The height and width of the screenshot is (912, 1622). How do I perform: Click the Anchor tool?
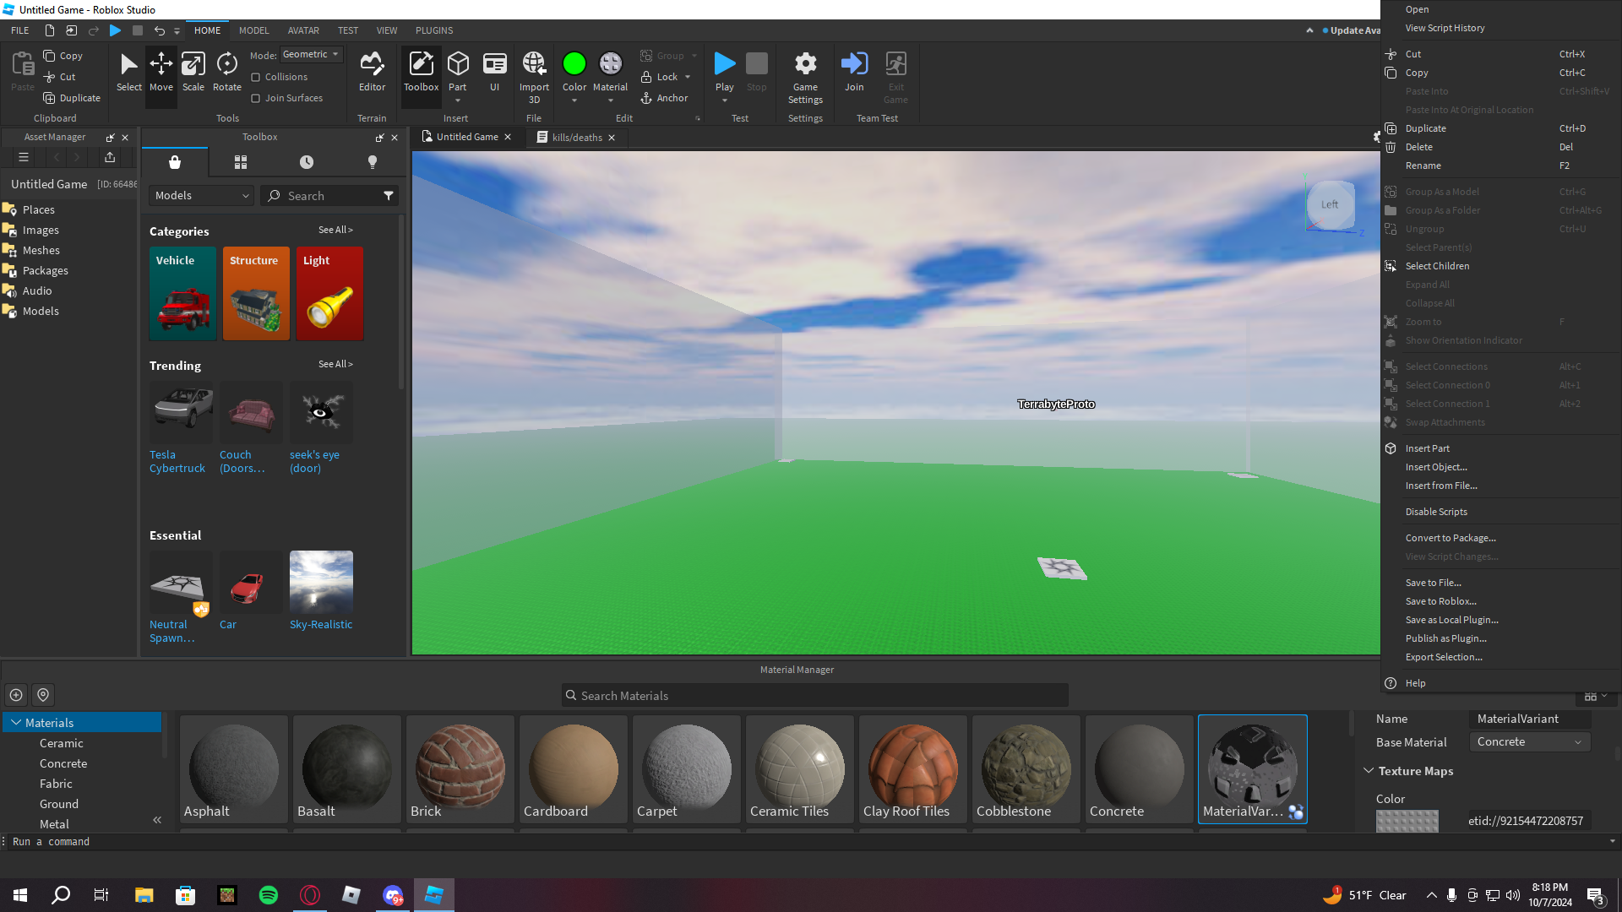[664, 98]
